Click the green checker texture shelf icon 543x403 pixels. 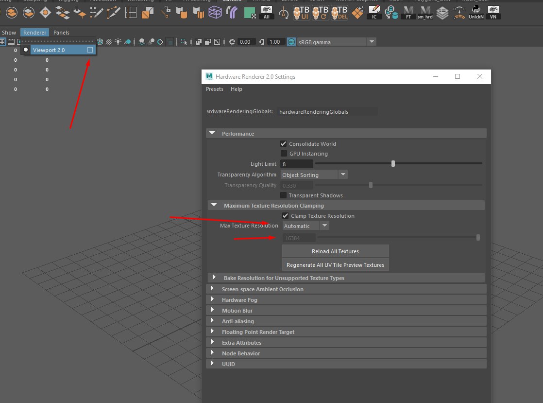250,13
